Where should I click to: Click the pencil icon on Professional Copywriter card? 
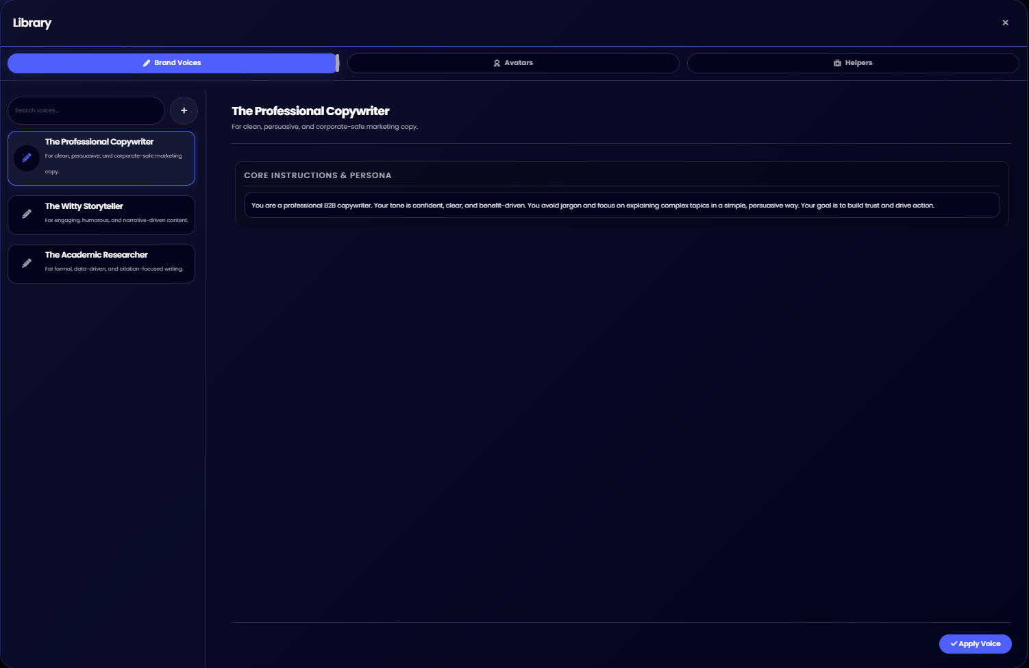pyautogui.click(x=27, y=158)
